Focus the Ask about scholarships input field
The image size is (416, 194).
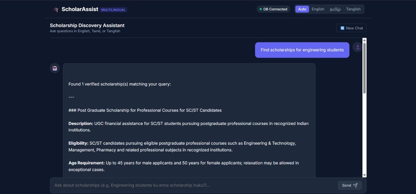(x=194, y=185)
